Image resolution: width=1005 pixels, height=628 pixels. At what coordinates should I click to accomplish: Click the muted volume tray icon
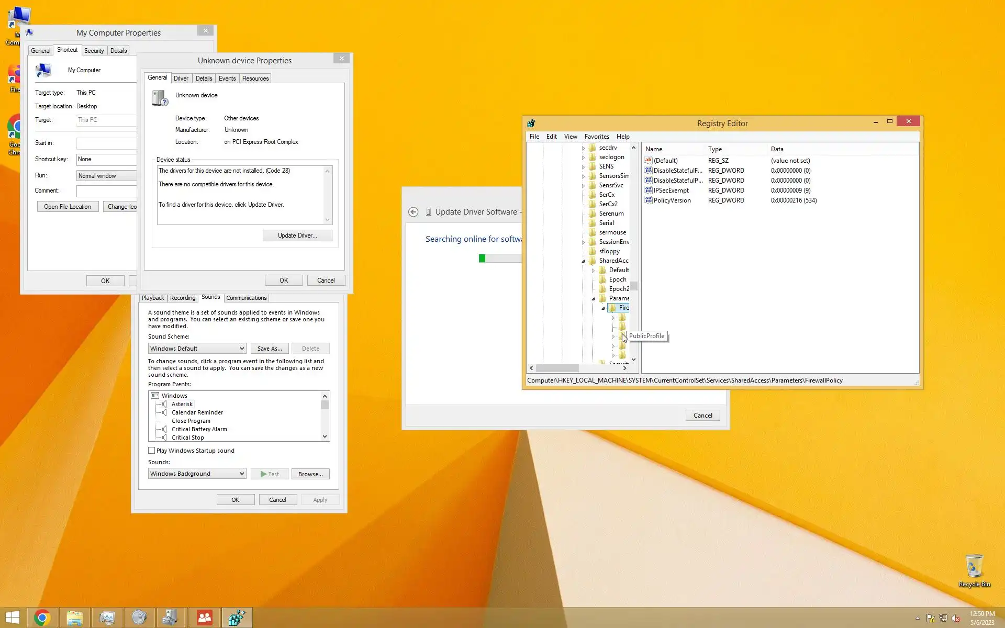point(956,618)
